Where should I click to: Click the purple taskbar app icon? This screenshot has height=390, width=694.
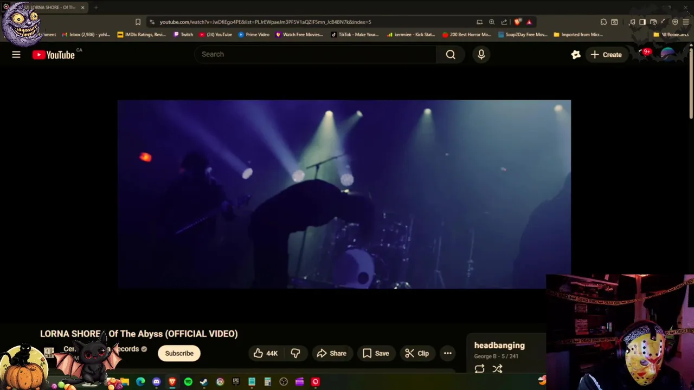coord(299,382)
